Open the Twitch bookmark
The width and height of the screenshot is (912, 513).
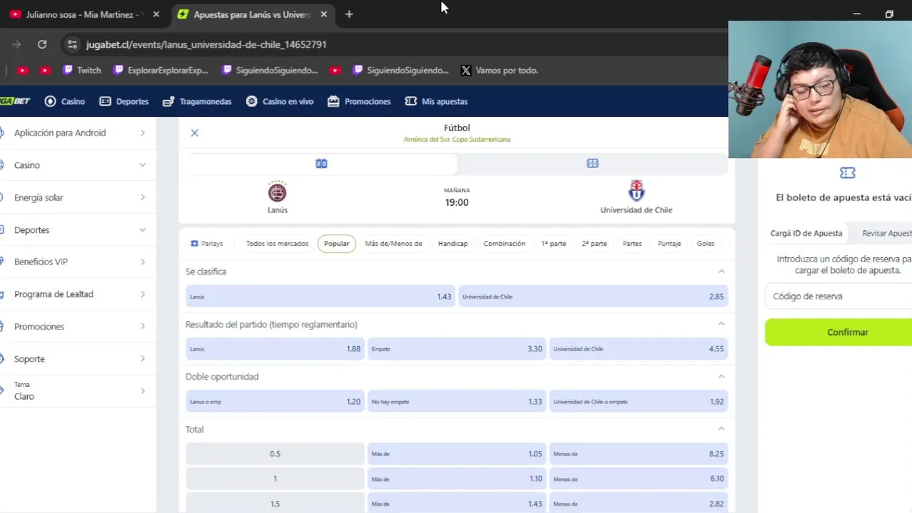(82, 71)
